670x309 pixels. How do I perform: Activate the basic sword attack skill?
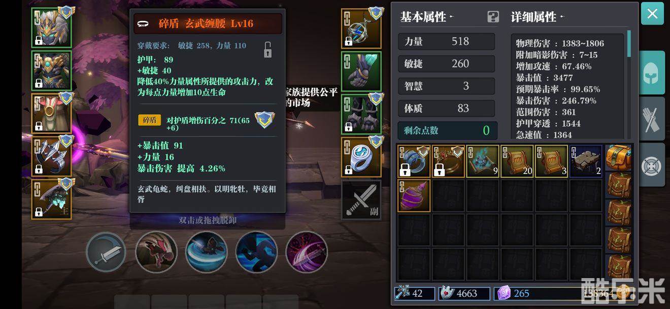click(106, 252)
